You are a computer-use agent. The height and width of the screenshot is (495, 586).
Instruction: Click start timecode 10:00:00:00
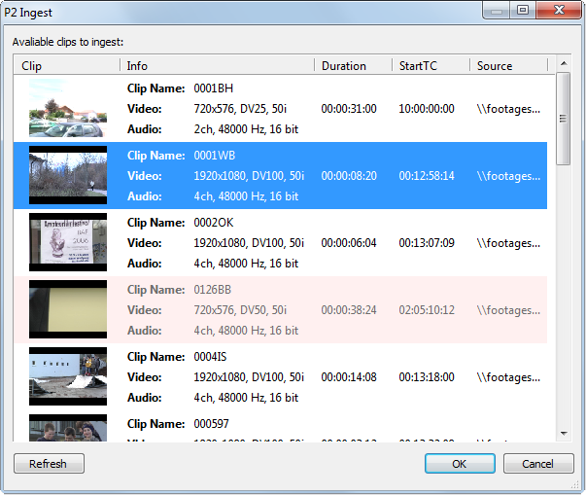[x=427, y=109]
